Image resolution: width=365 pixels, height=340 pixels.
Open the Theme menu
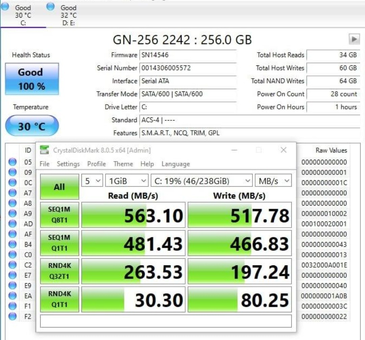[x=123, y=164]
